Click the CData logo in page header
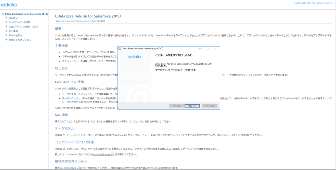The height and width of the screenshot is (170, 336). 9,5
